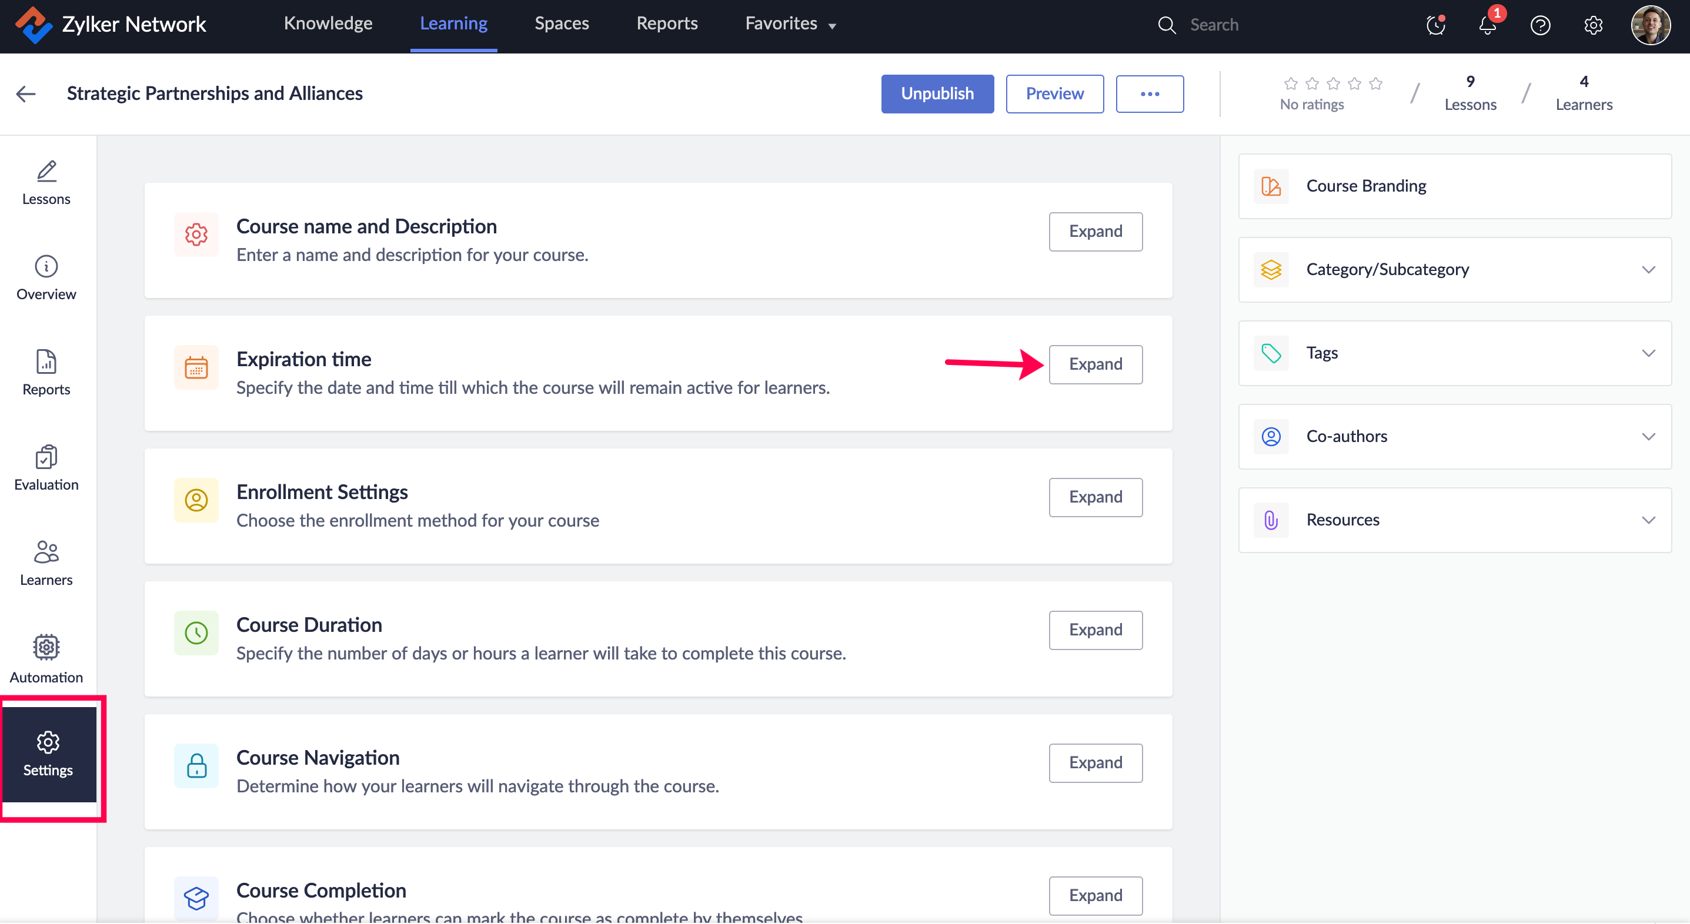Image resolution: width=1690 pixels, height=924 pixels.
Task: Open the help question-mark icon
Action: 1540,25
